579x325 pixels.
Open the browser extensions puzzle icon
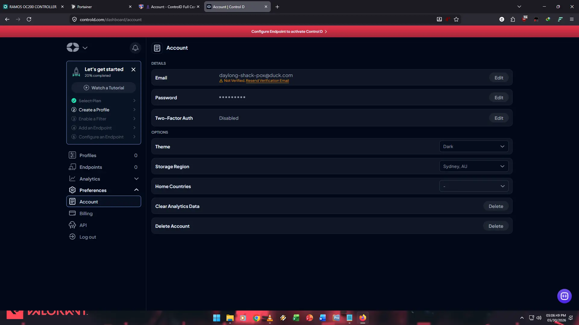tap(513, 19)
